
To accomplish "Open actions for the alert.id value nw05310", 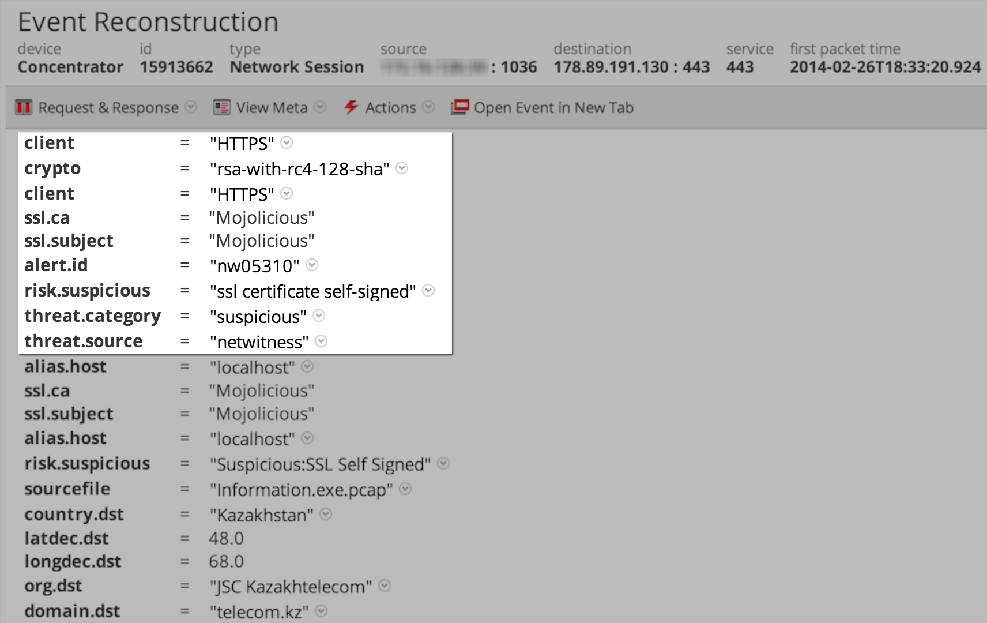I will click(312, 265).
